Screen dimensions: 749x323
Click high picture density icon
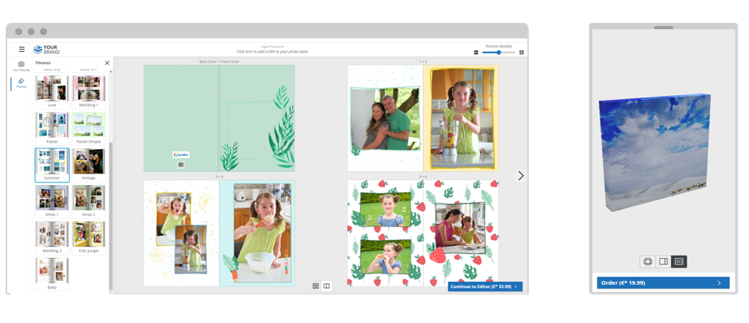tap(522, 53)
